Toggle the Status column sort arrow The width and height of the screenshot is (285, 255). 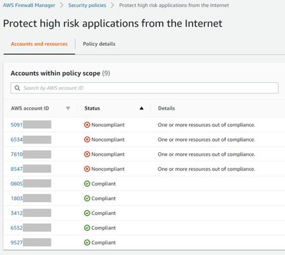click(141, 108)
